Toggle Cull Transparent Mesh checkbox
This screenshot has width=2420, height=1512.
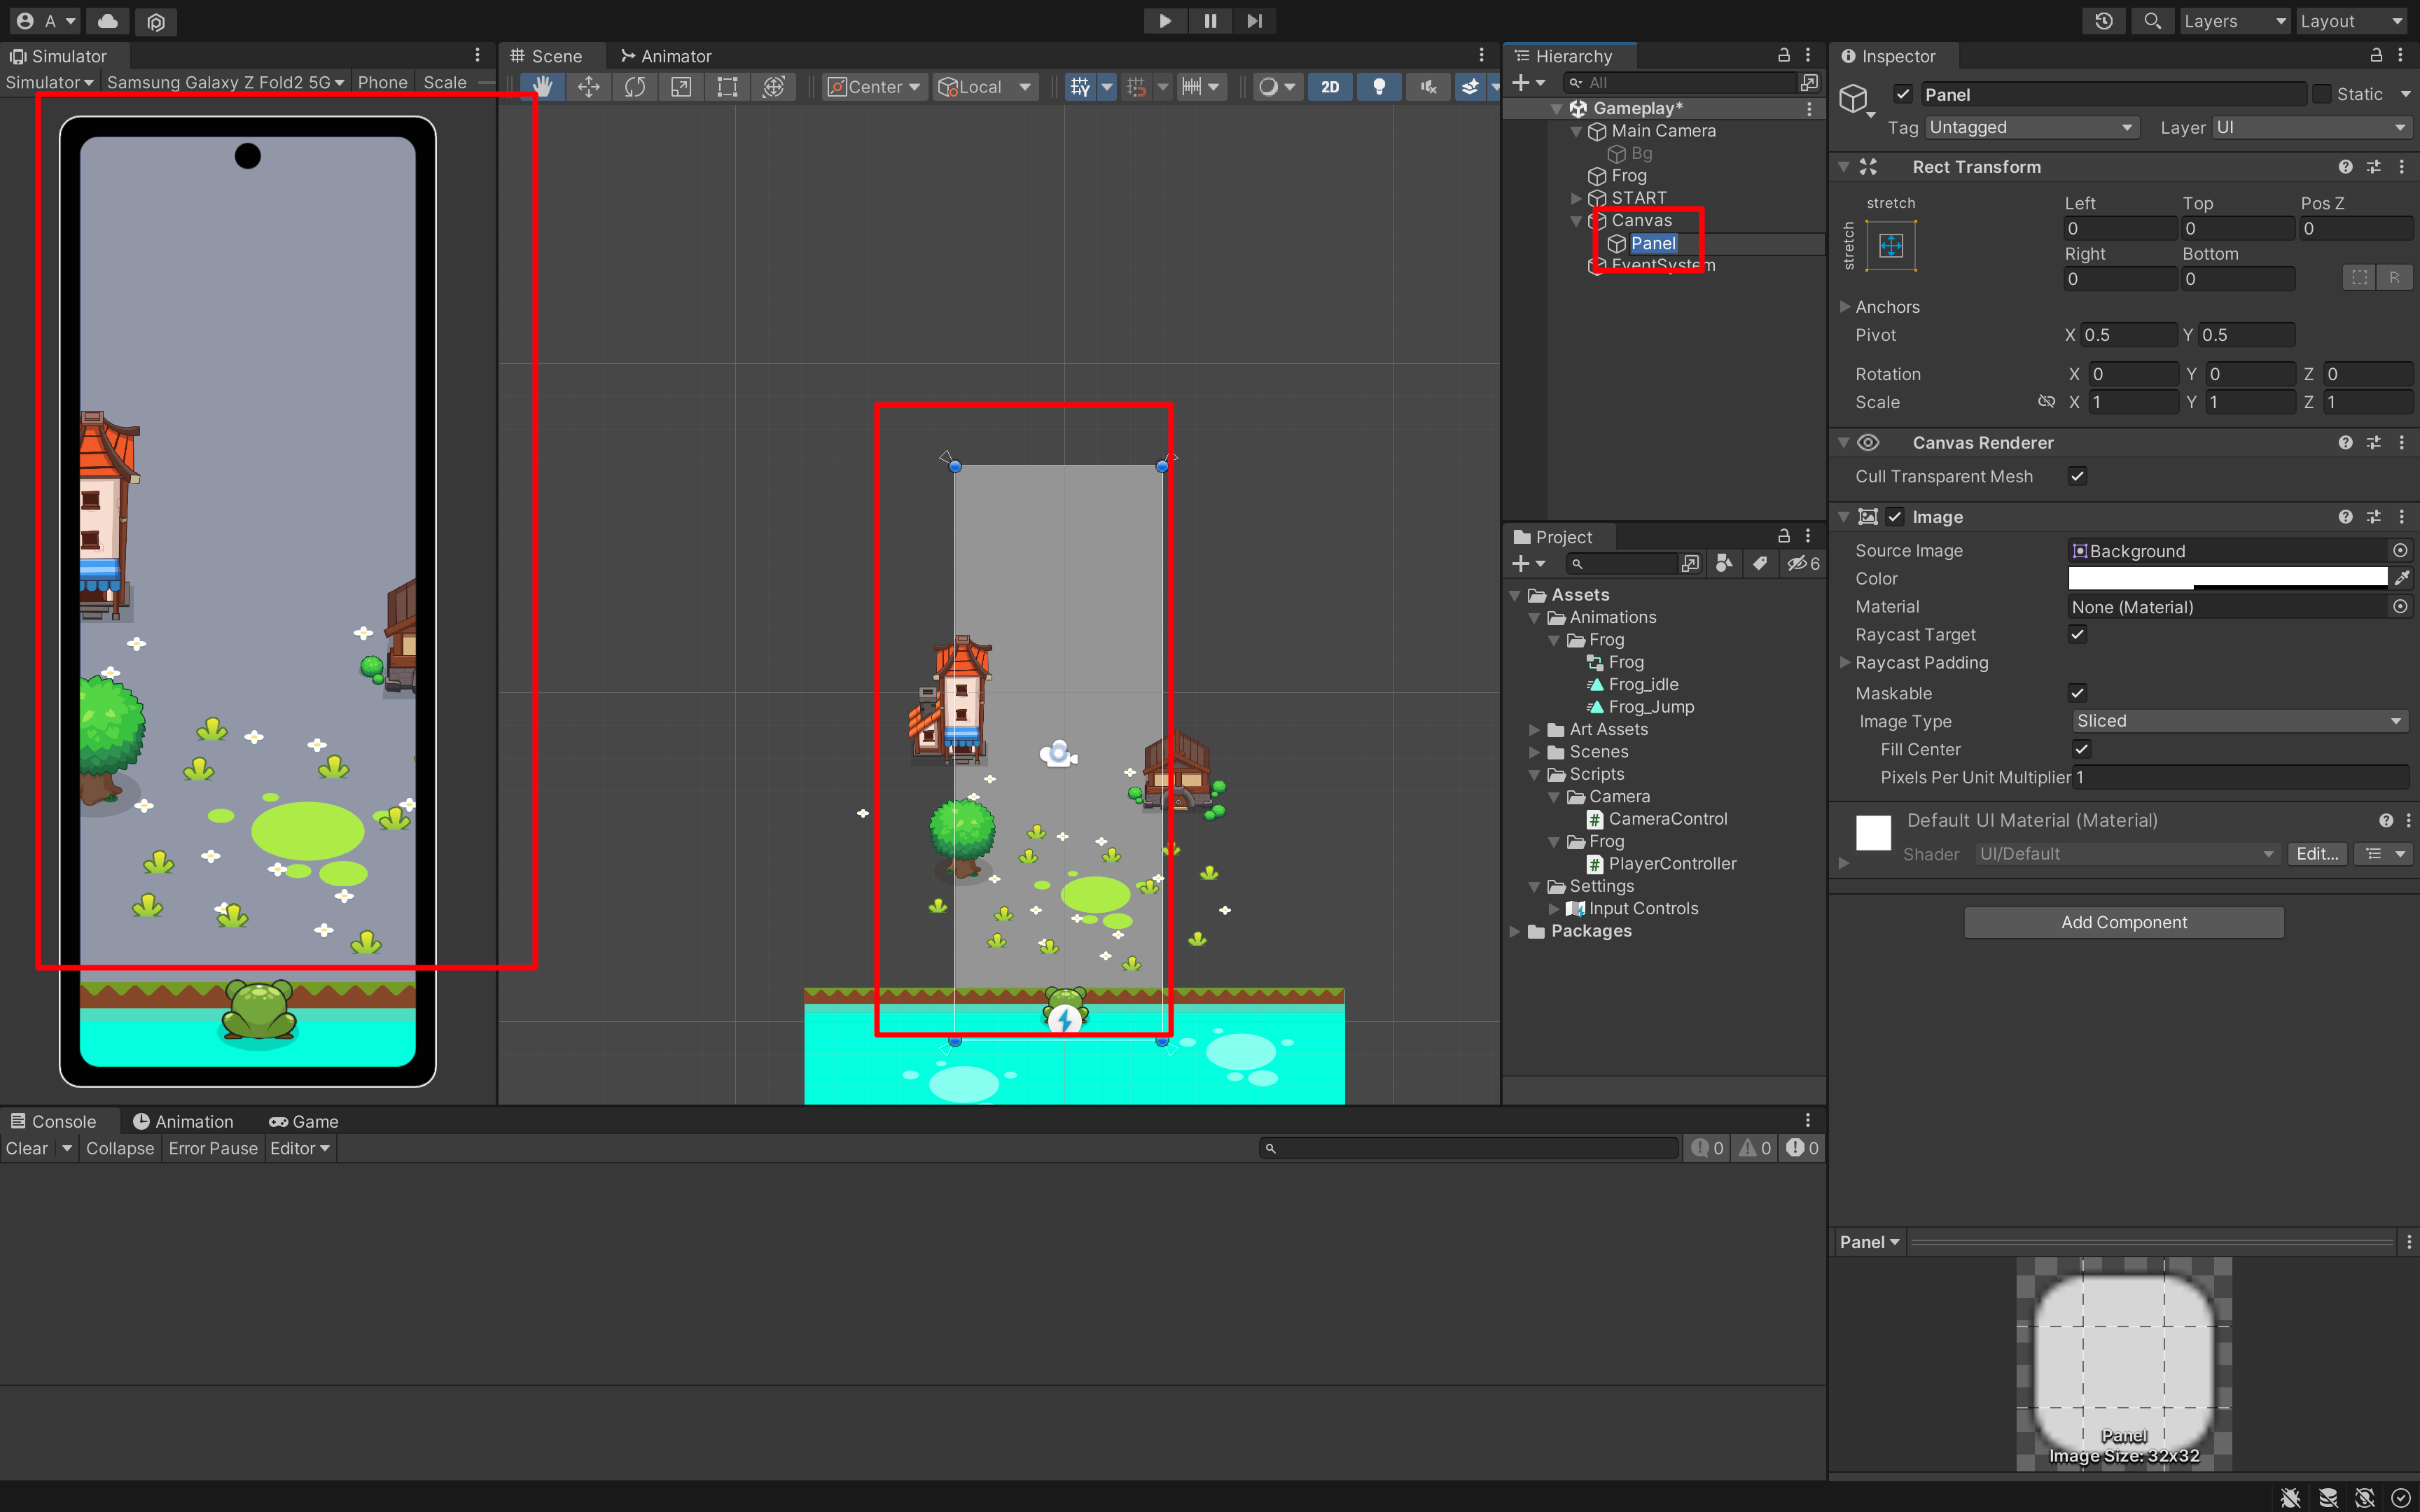click(x=2078, y=476)
